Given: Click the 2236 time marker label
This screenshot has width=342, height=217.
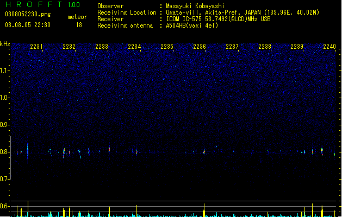Looking at the screenshot, I should pyautogui.click(x=200, y=47).
